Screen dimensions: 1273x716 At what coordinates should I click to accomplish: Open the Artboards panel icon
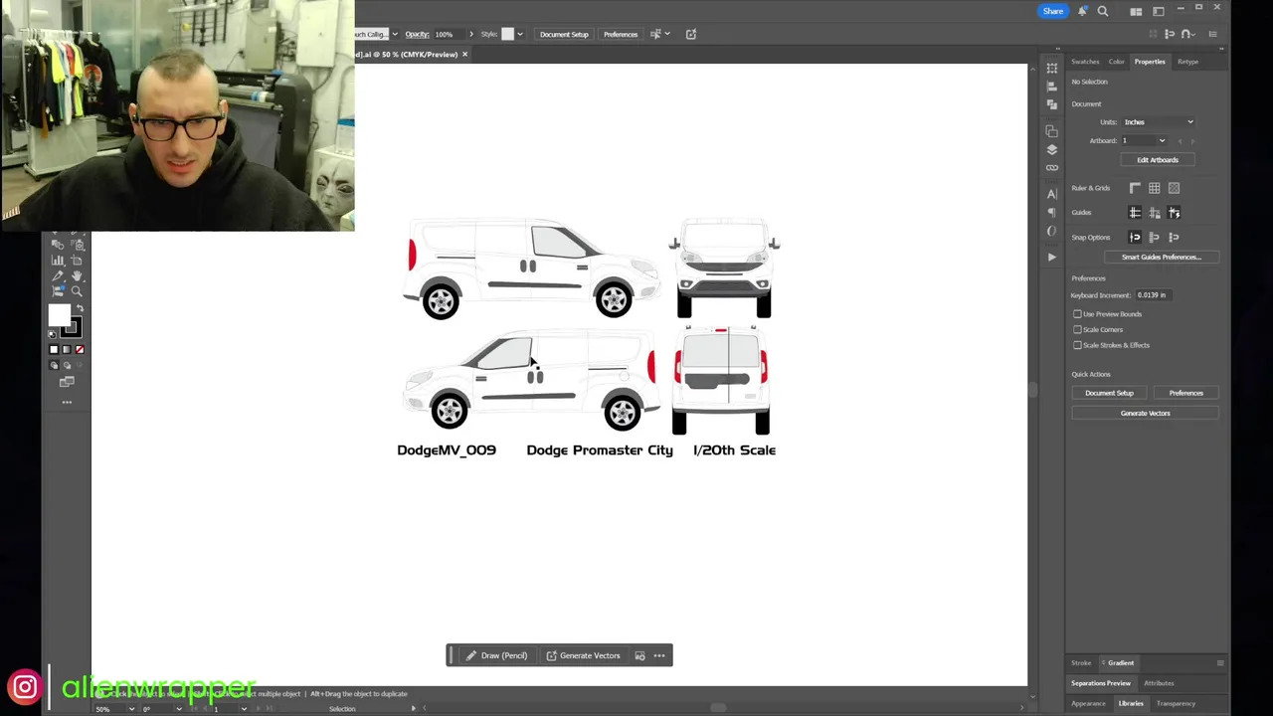(x=1052, y=130)
